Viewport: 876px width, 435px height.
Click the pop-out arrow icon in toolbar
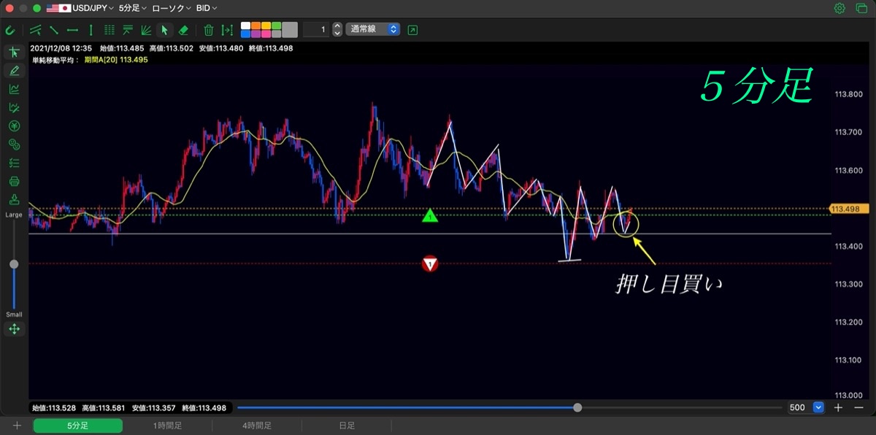coord(413,30)
